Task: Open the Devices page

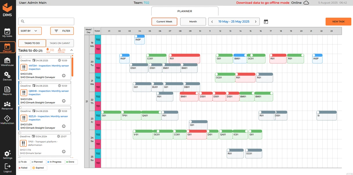Action: coord(7,76)
